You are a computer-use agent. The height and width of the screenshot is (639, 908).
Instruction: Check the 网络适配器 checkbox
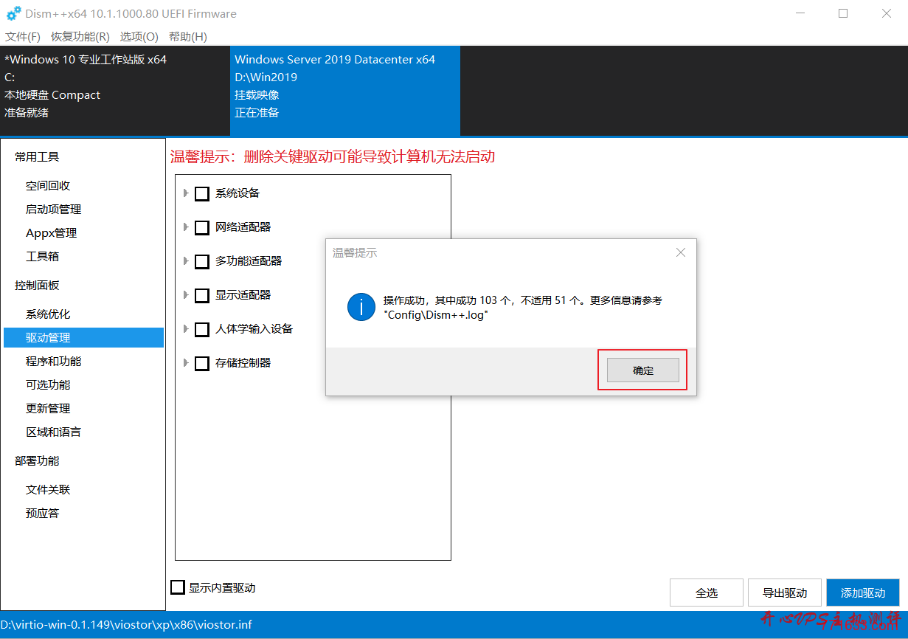(x=201, y=227)
